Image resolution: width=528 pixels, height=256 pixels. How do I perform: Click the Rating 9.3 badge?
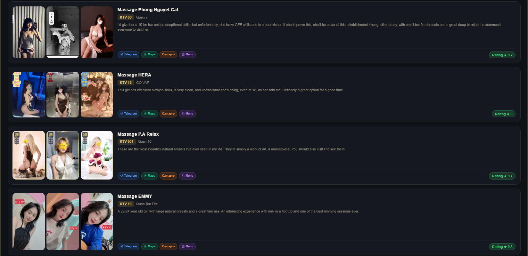point(502,247)
